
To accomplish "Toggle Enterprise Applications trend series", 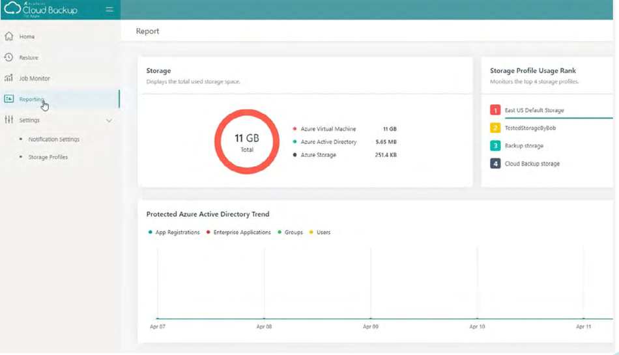I will click(x=238, y=233).
